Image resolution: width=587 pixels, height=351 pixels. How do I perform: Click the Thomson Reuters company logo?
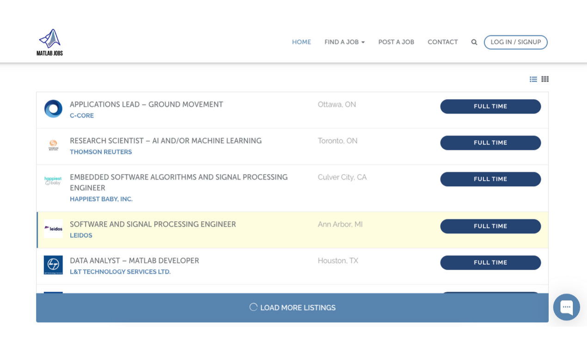click(53, 145)
